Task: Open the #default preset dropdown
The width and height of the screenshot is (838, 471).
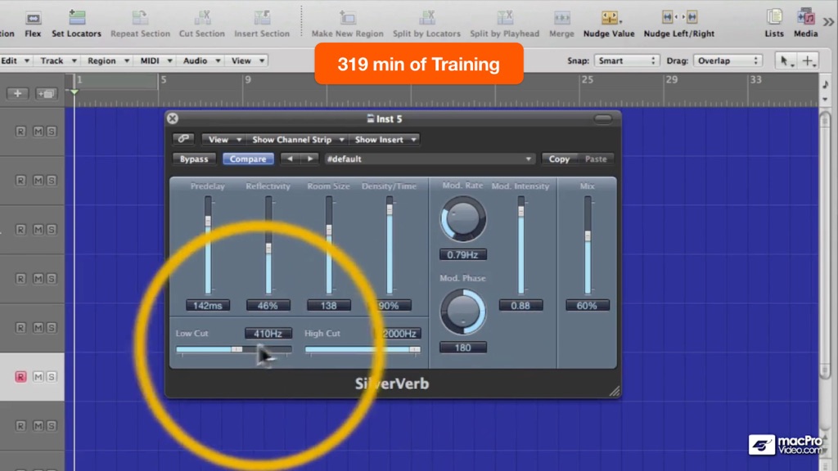Action: [429, 159]
